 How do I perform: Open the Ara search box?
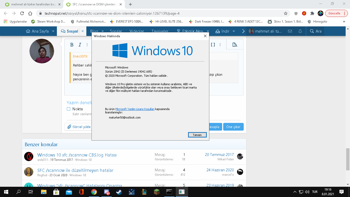click(316, 31)
